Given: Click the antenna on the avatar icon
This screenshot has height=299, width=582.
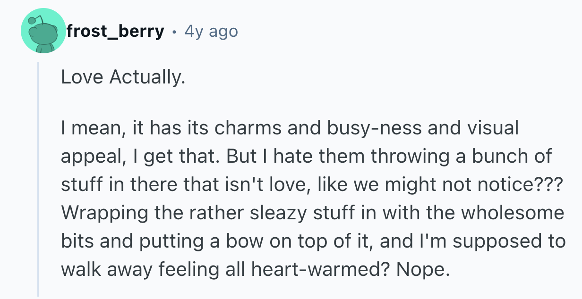Looking at the screenshot, I should (x=32, y=21).
